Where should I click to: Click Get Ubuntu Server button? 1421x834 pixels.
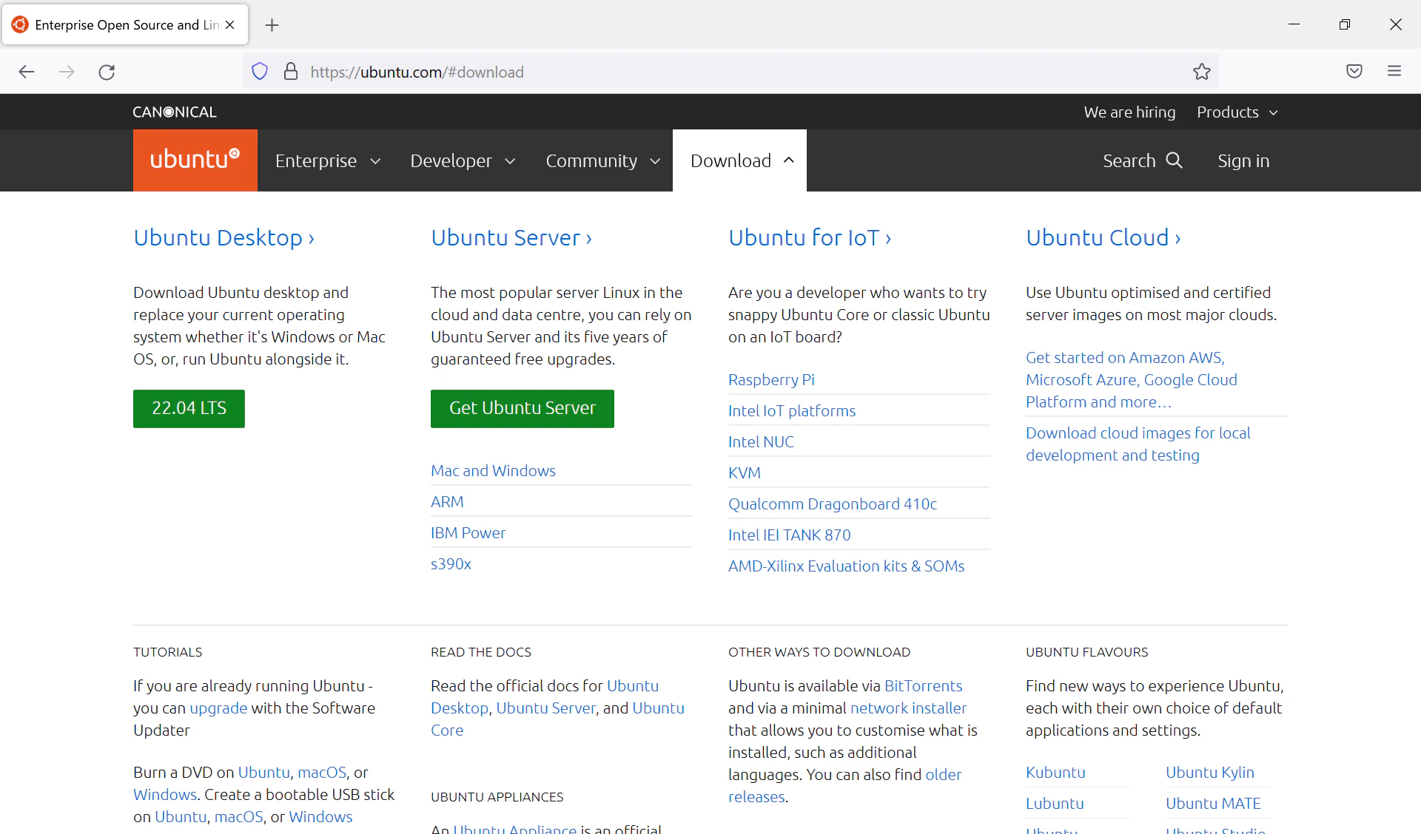click(x=523, y=408)
